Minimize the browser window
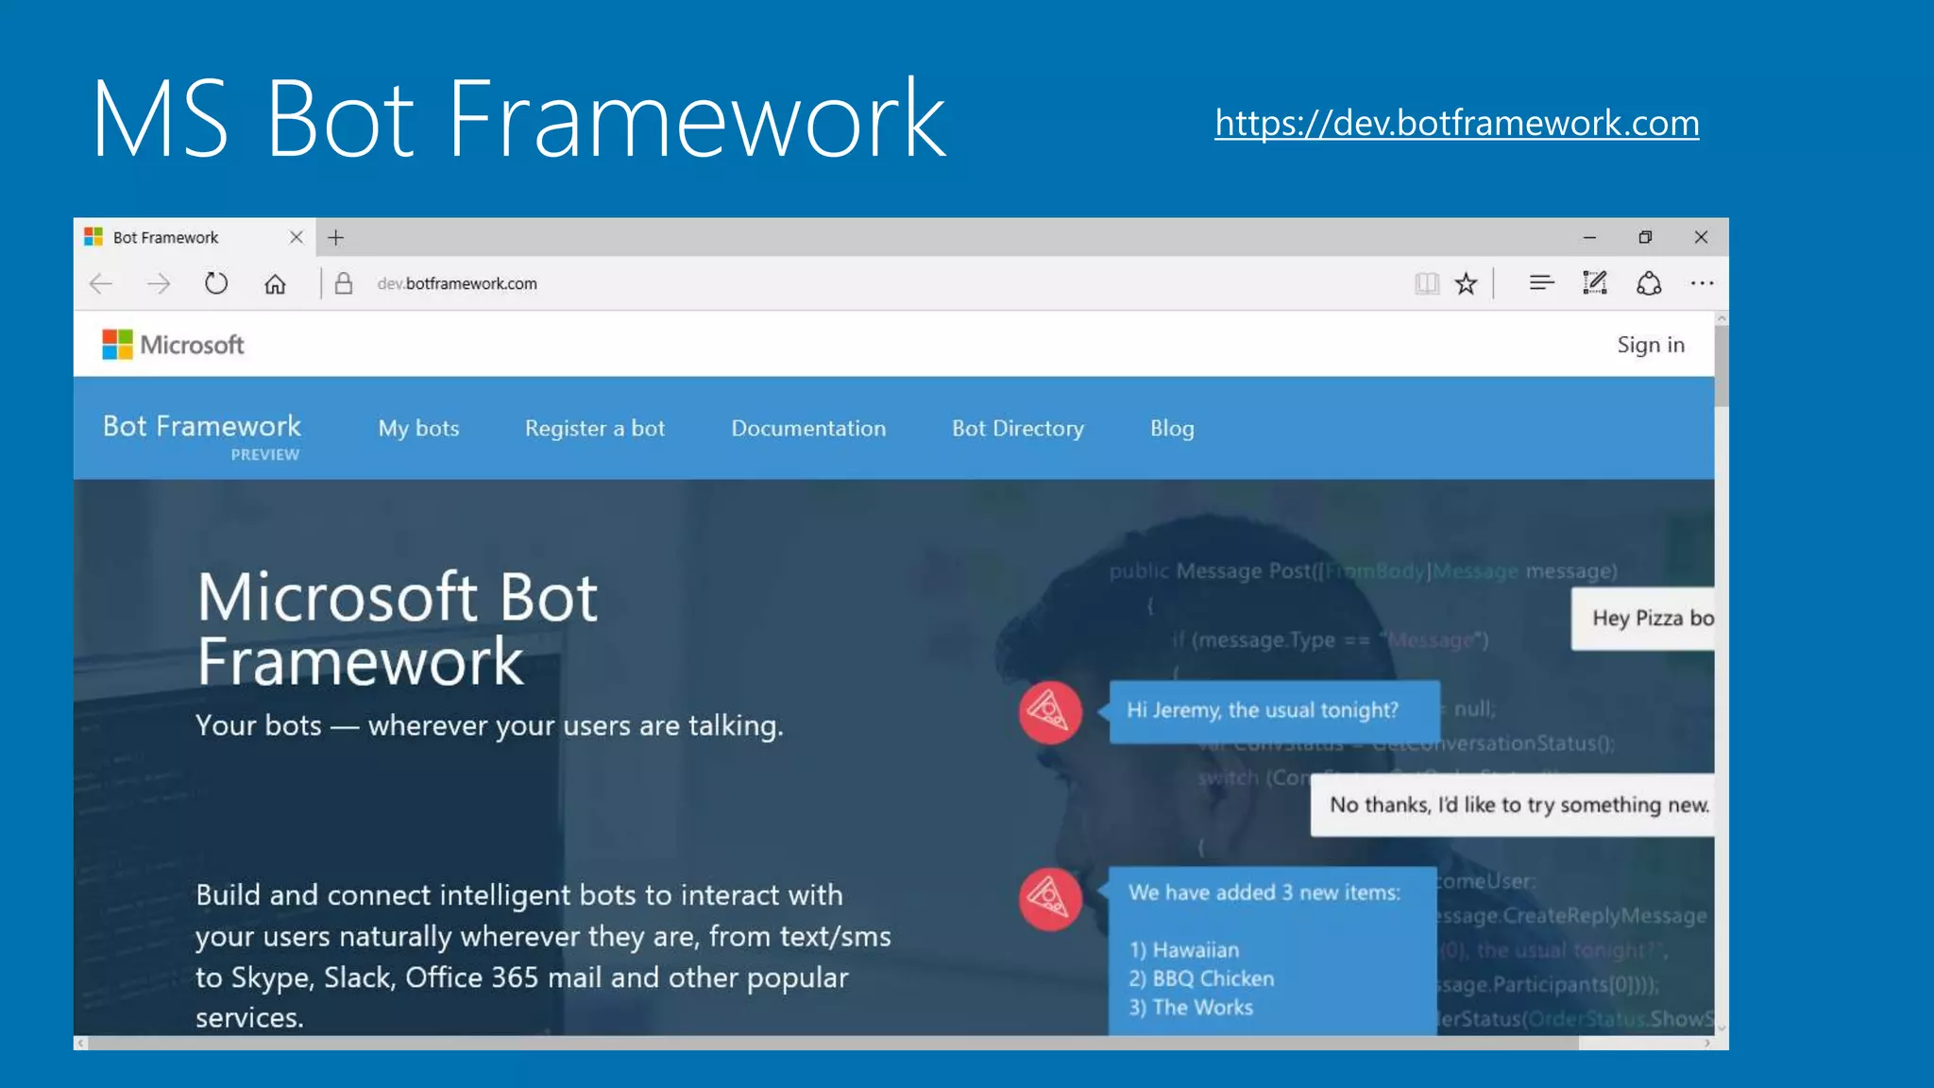Image resolution: width=1934 pixels, height=1088 pixels. [1589, 238]
